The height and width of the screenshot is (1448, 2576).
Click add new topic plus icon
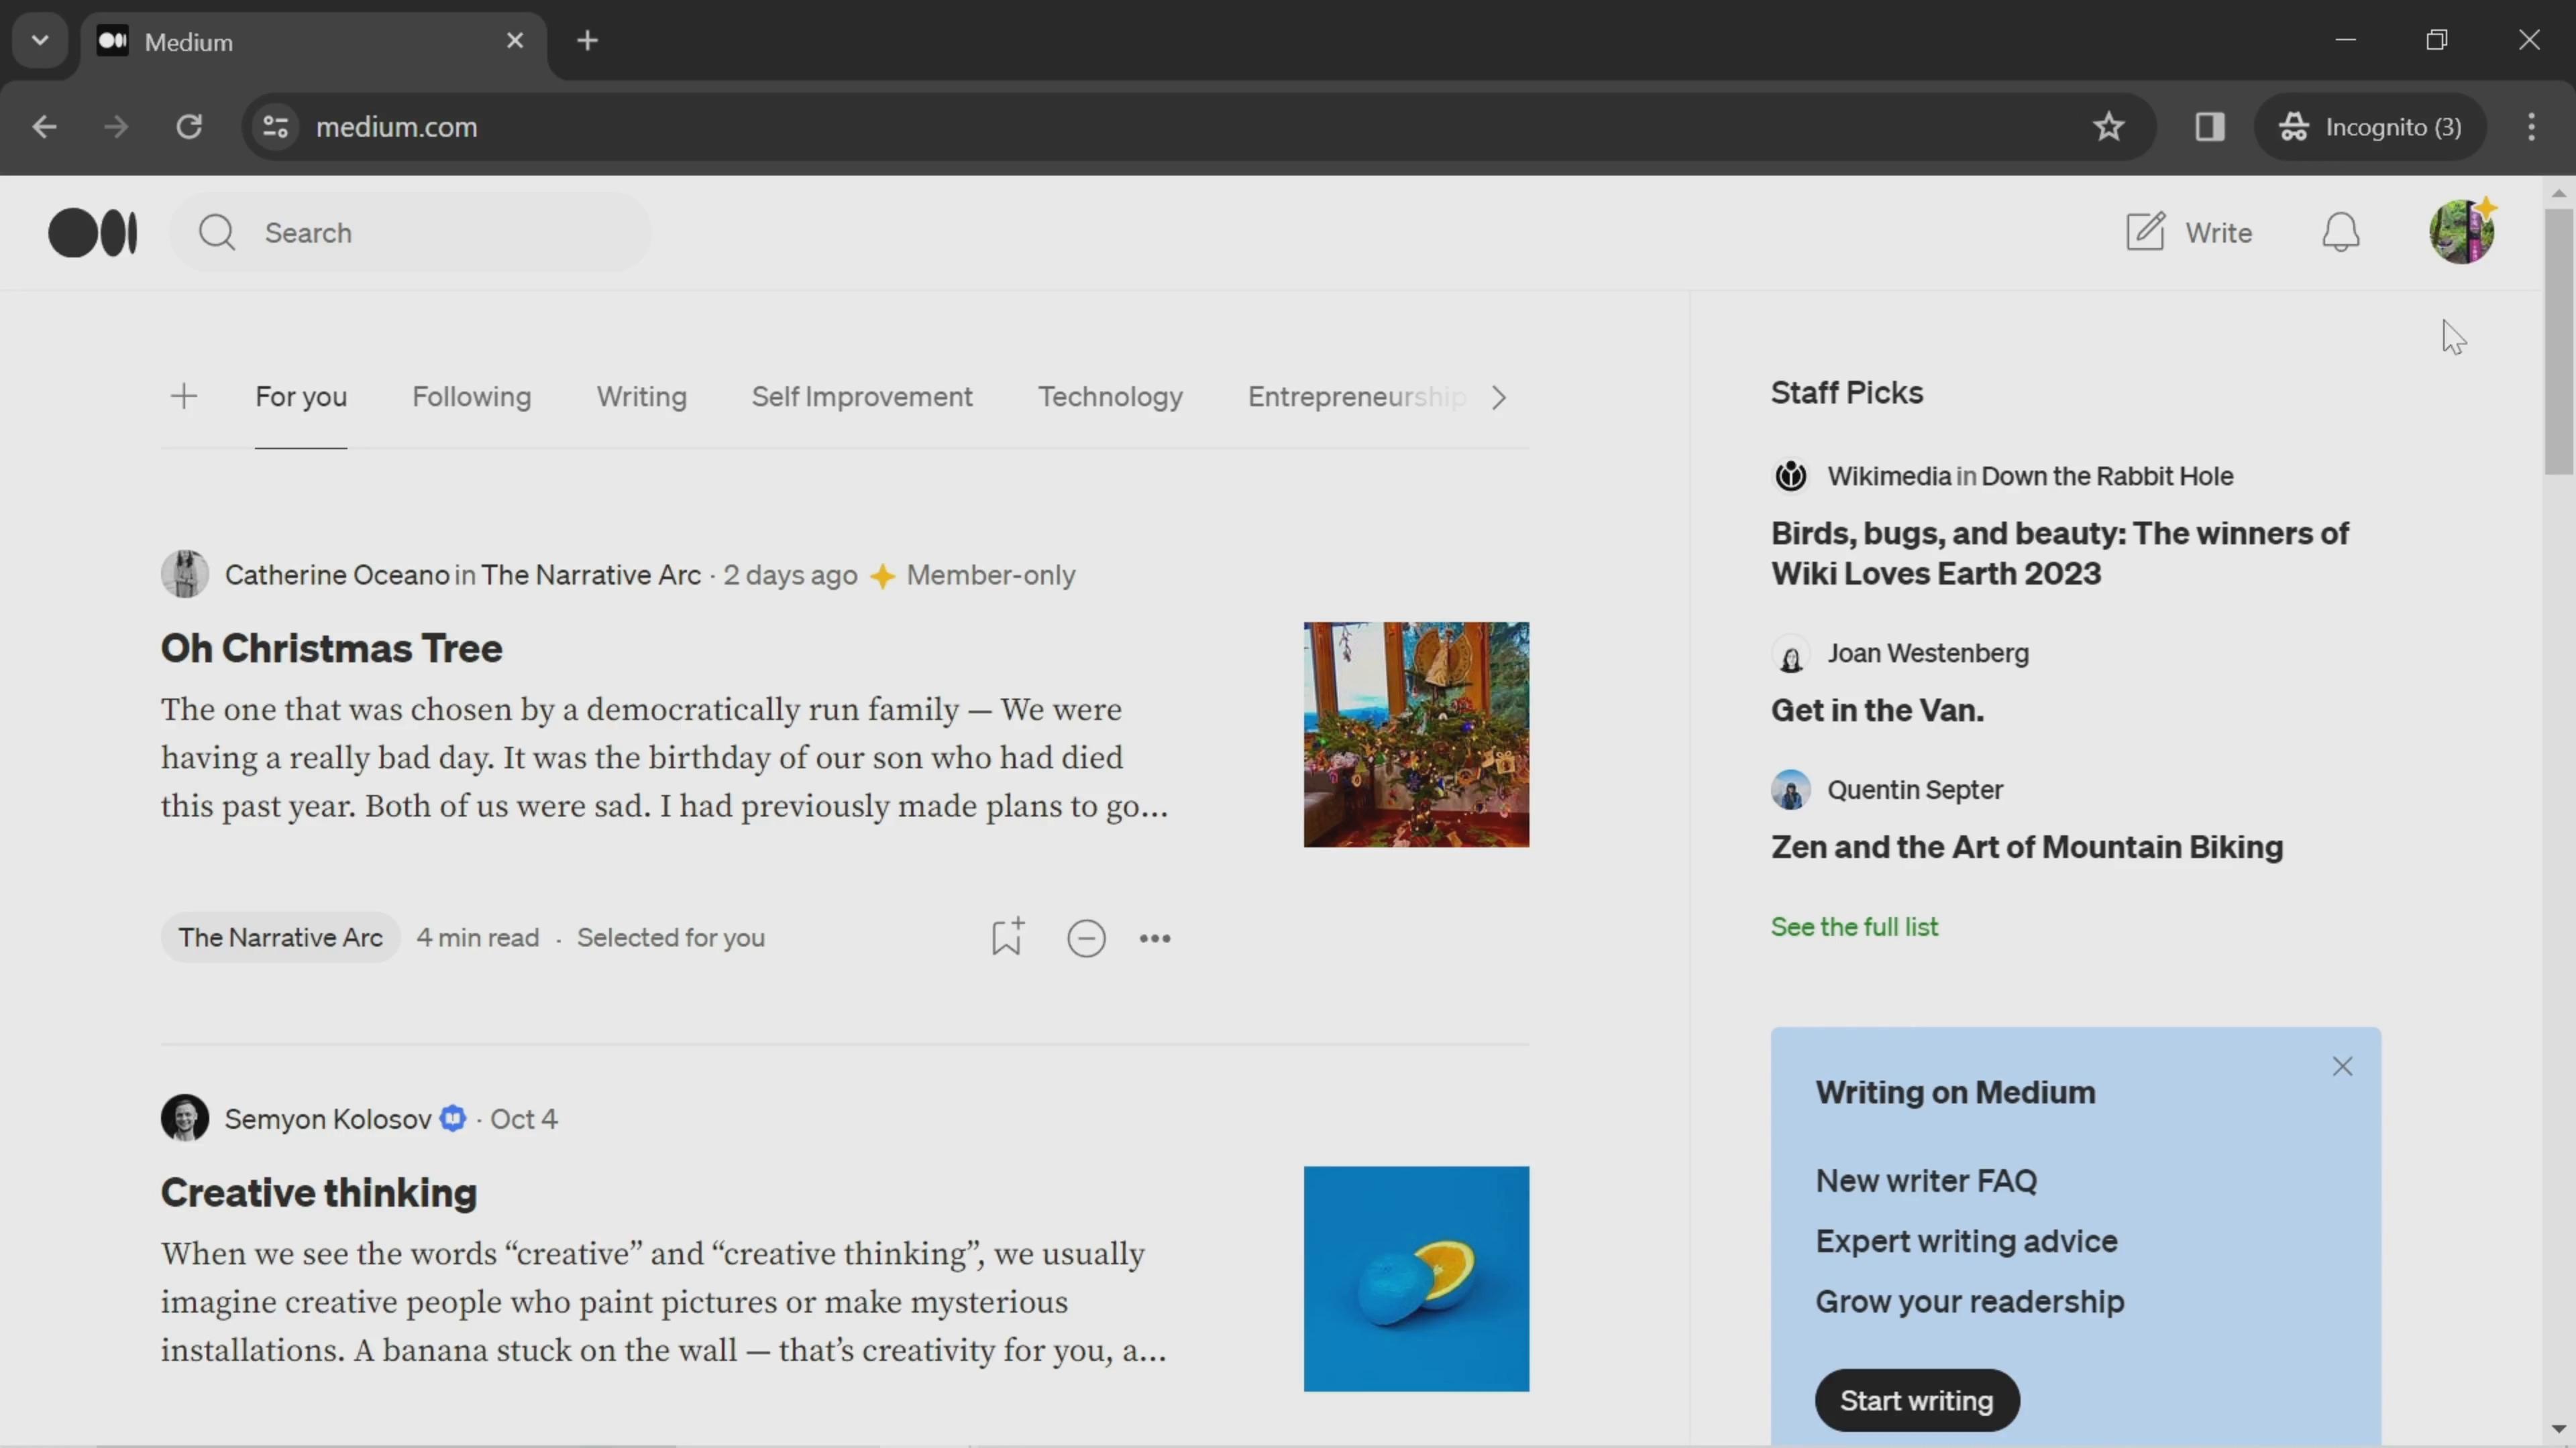(x=182, y=394)
